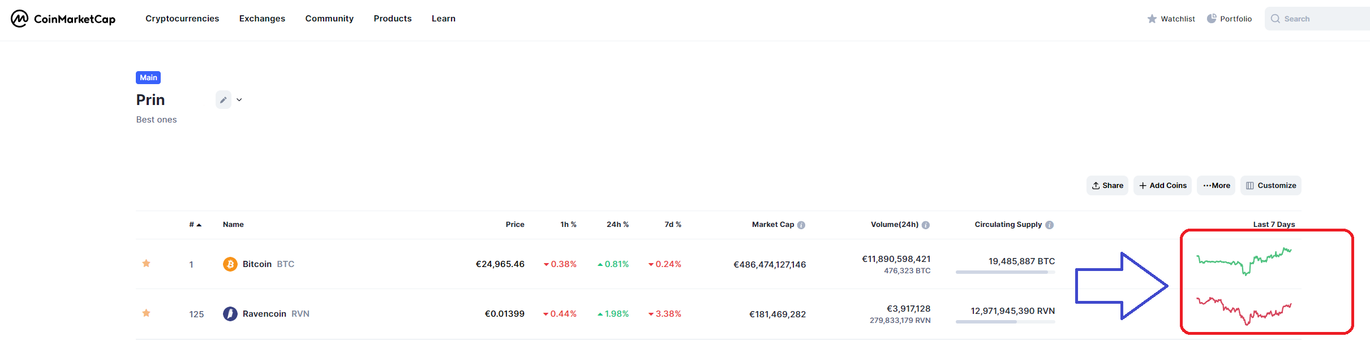Sort by rank # column header

point(195,225)
